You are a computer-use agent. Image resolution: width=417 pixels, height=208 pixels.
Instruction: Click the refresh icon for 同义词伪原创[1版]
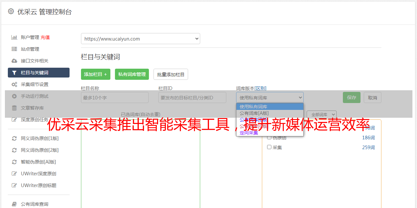[14, 138]
